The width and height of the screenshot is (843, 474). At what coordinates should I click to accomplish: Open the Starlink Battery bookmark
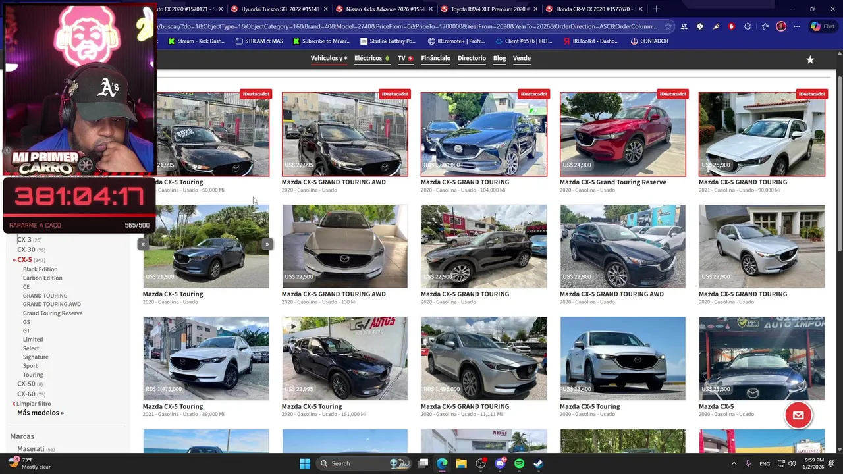click(388, 41)
